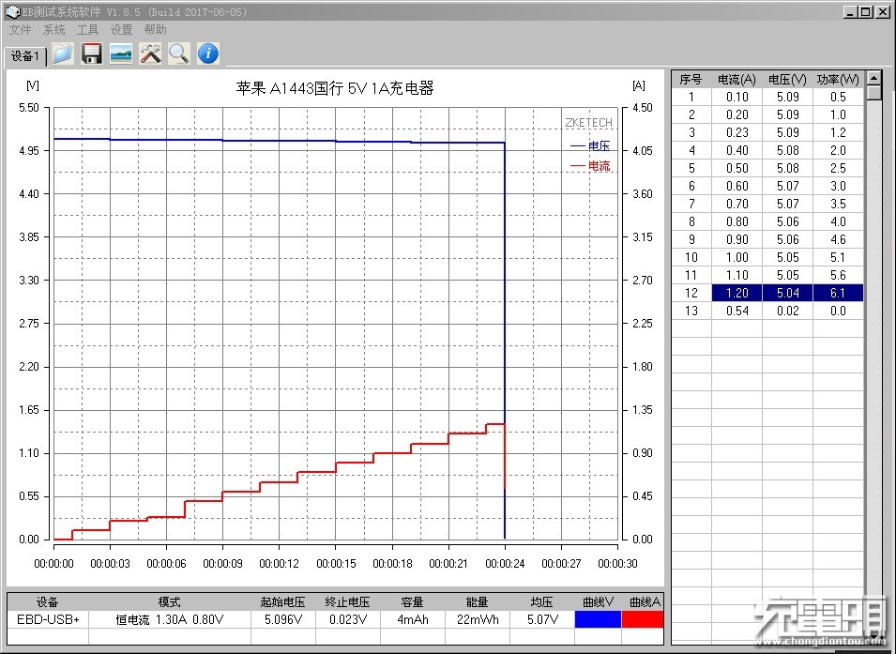Select the 0.80 current cell in row 8

click(x=737, y=221)
